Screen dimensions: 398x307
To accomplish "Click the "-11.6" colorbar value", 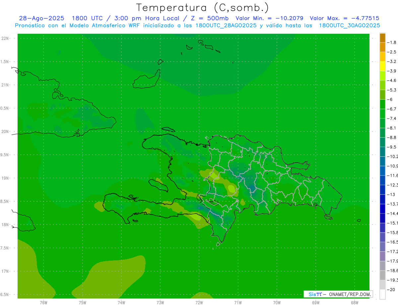I will [x=392, y=176].
